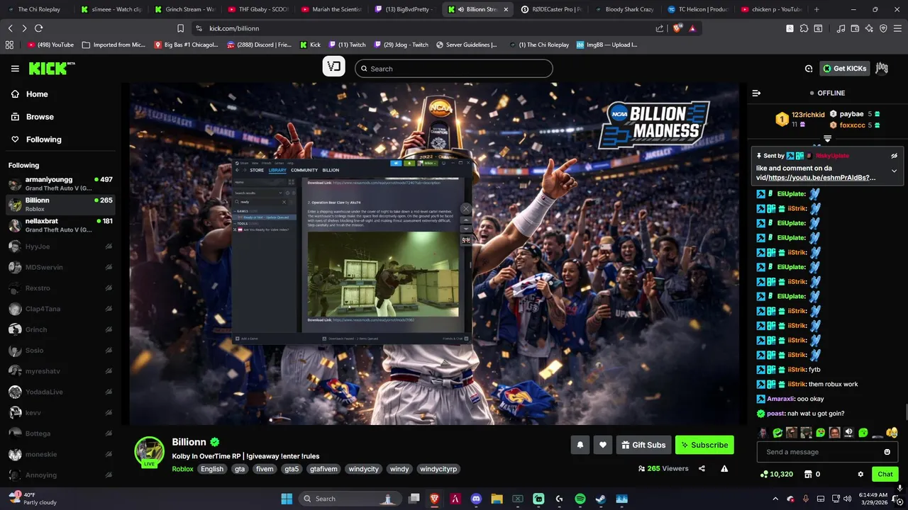The image size is (908, 510).
Task: Click the Brave Rewards triangle icon
Action: (692, 28)
